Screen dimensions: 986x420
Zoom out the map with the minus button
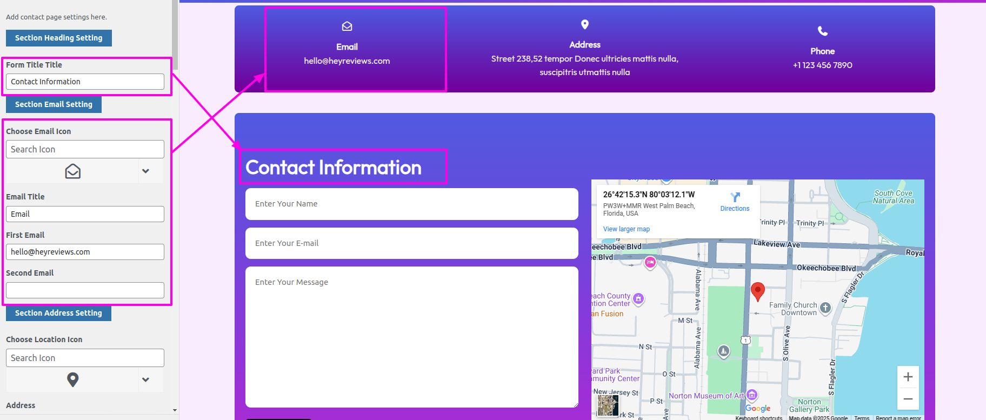tap(908, 399)
